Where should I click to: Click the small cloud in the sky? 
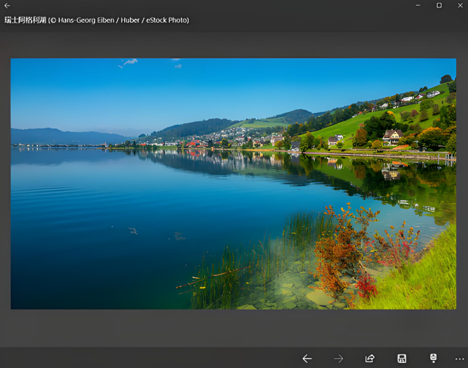pos(129,62)
